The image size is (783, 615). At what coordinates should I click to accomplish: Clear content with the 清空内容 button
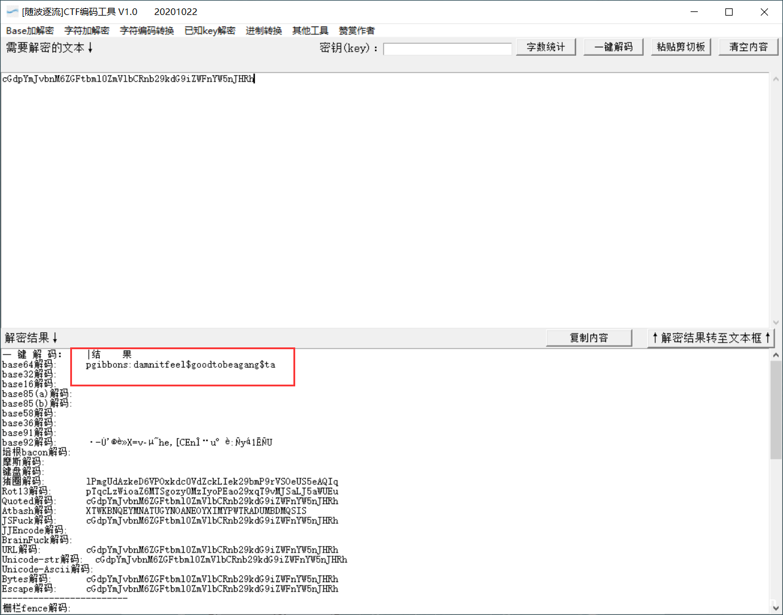click(x=748, y=47)
